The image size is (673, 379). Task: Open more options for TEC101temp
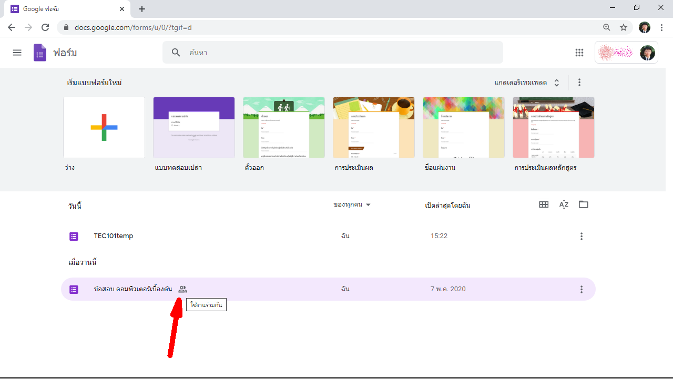click(581, 237)
